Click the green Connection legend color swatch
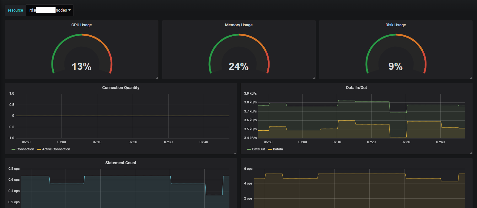477x208 pixels. 13,149
